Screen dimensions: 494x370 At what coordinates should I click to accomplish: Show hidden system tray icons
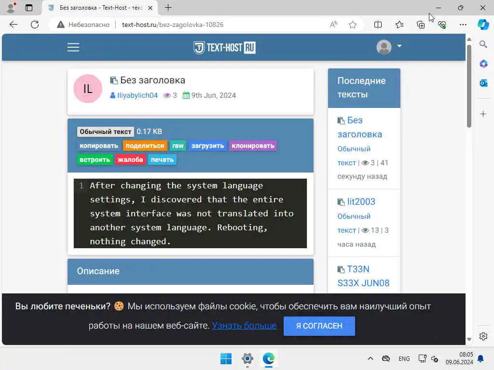coord(370,358)
